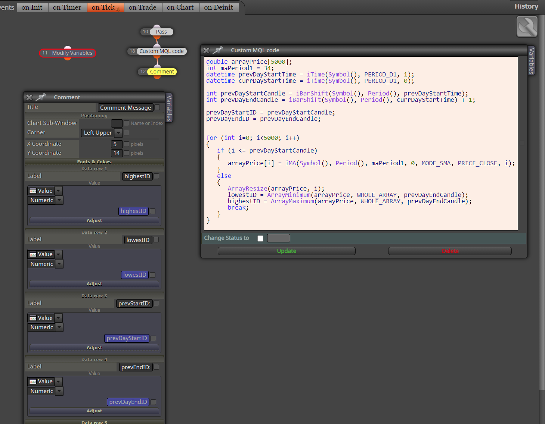Toggle X Coordinate pixels checkbox
The image size is (545, 424).
click(126, 144)
